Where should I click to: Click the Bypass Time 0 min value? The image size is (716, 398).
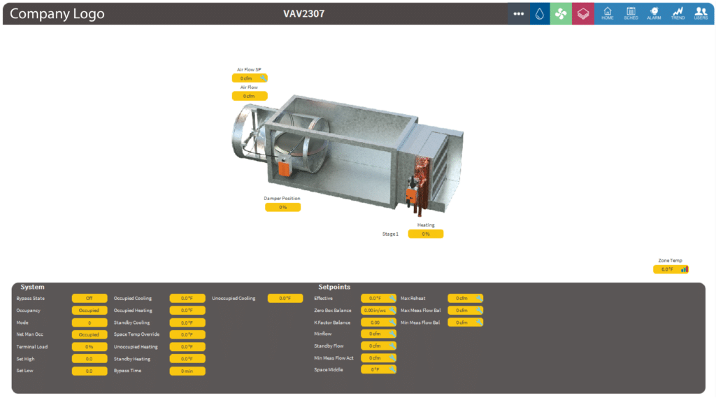[187, 371]
